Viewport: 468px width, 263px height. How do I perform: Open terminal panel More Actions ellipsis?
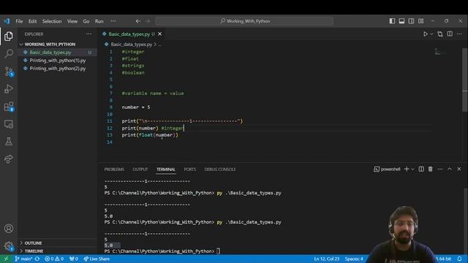pos(440,169)
